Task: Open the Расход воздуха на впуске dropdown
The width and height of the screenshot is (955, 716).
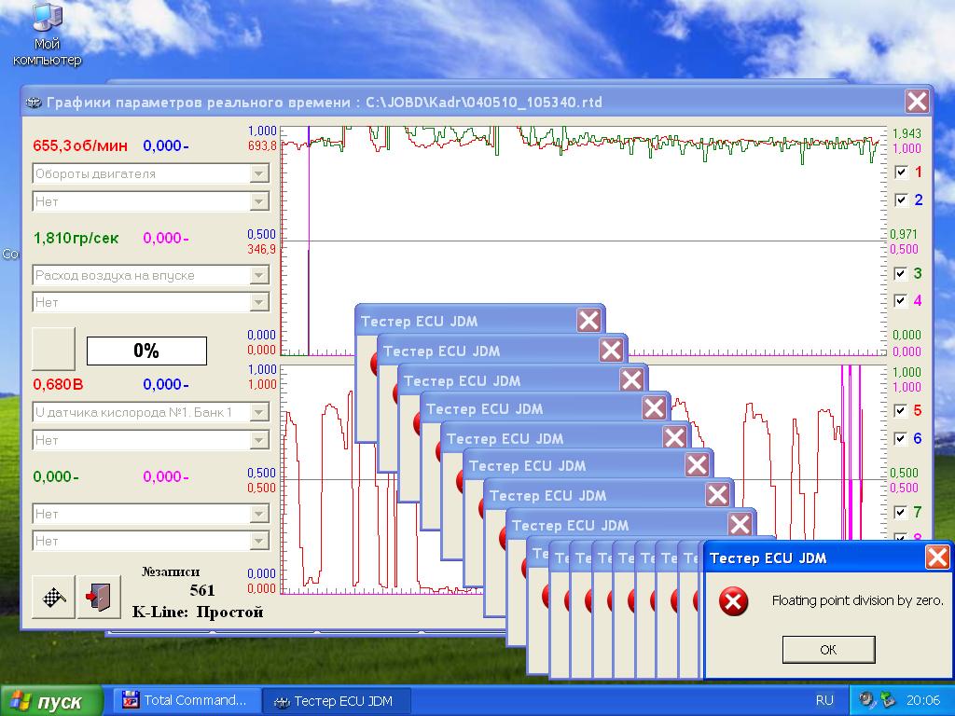Action: coord(258,275)
